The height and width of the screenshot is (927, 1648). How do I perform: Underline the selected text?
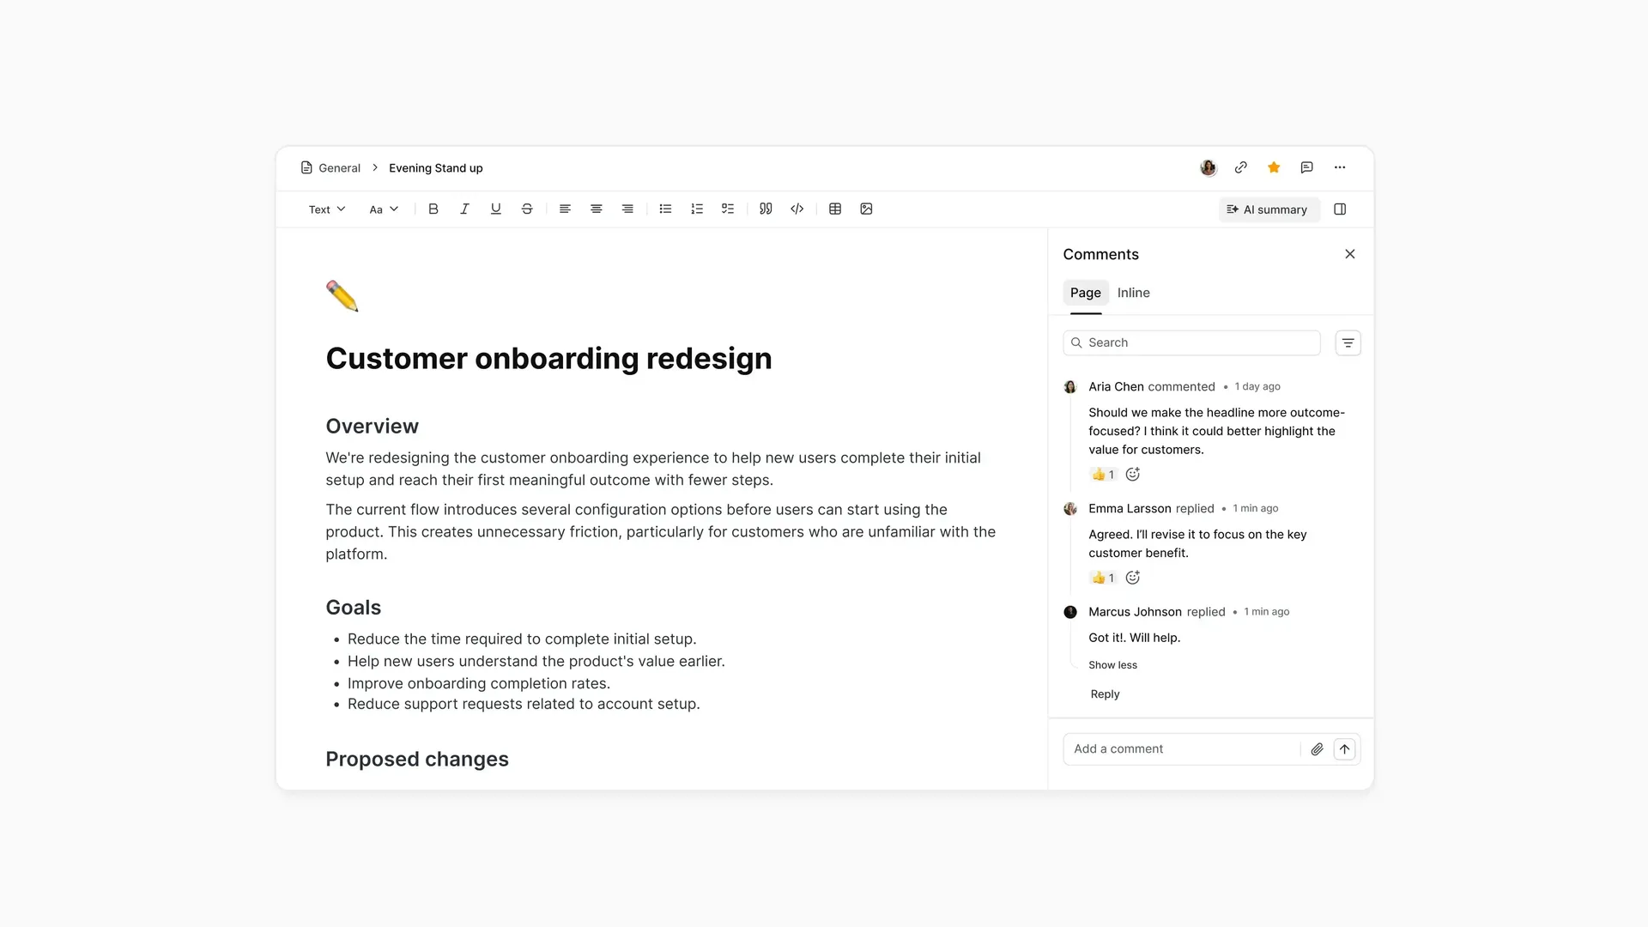pyautogui.click(x=495, y=209)
